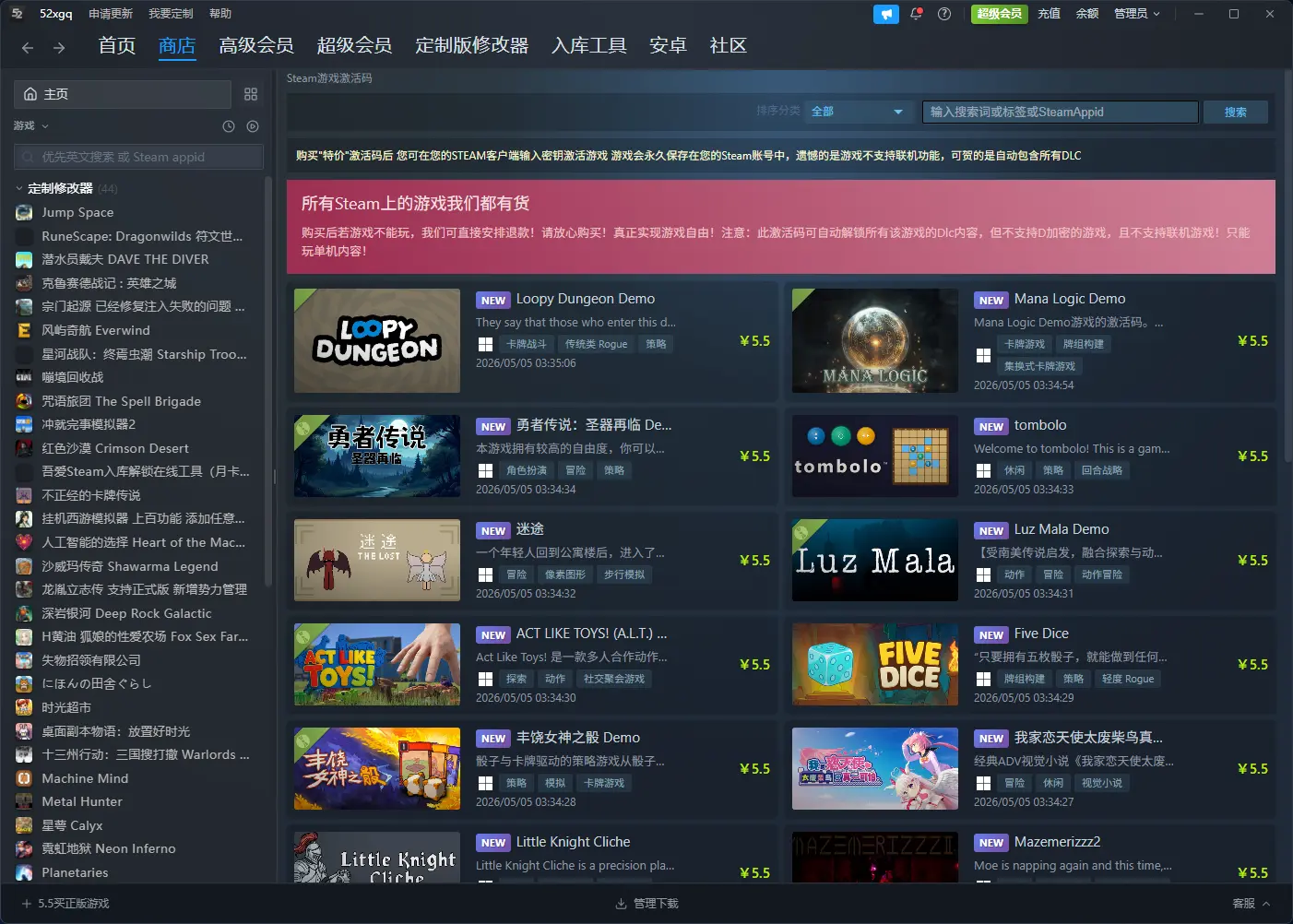Open the 入库工具 tab
This screenshot has height=924, width=1293.
click(589, 46)
